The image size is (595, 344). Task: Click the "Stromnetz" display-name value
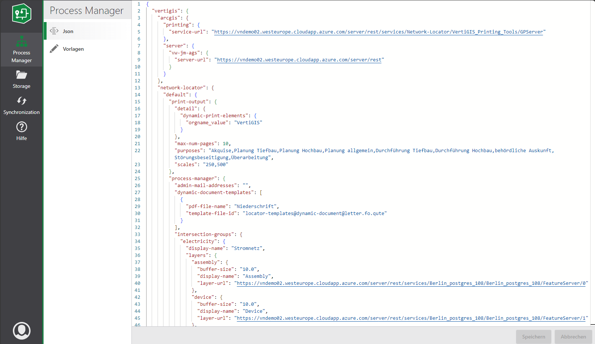pos(247,248)
